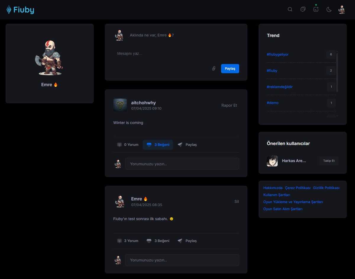
Task: Open the #fiuby trend hashtag
Action: pos(272,71)
